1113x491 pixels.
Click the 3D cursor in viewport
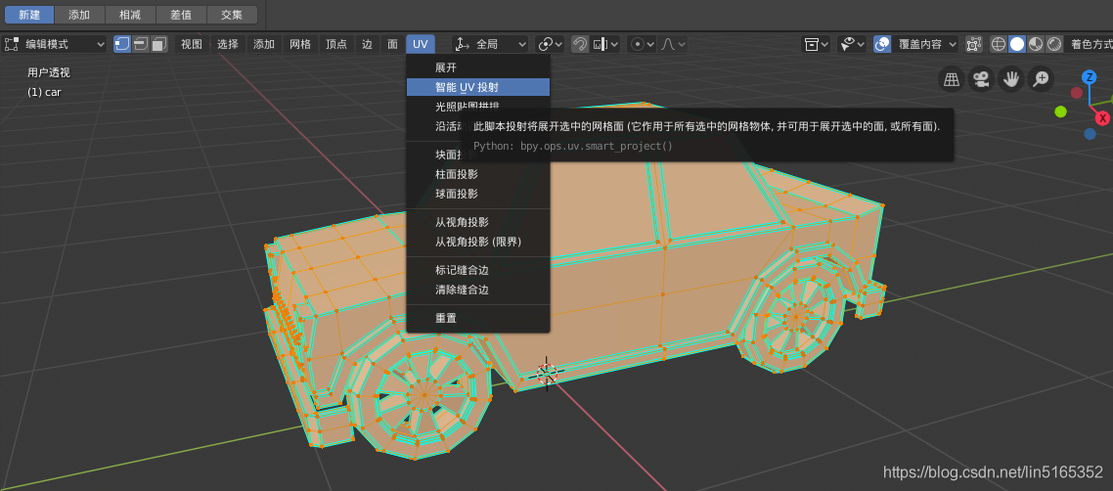[547, 374]
